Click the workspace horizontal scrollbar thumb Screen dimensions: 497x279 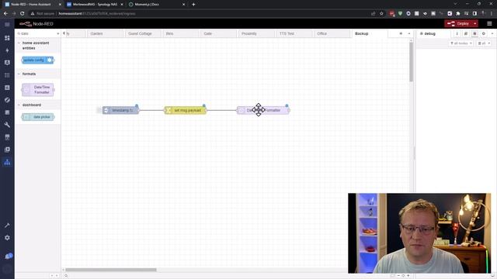tap(111, 270)
